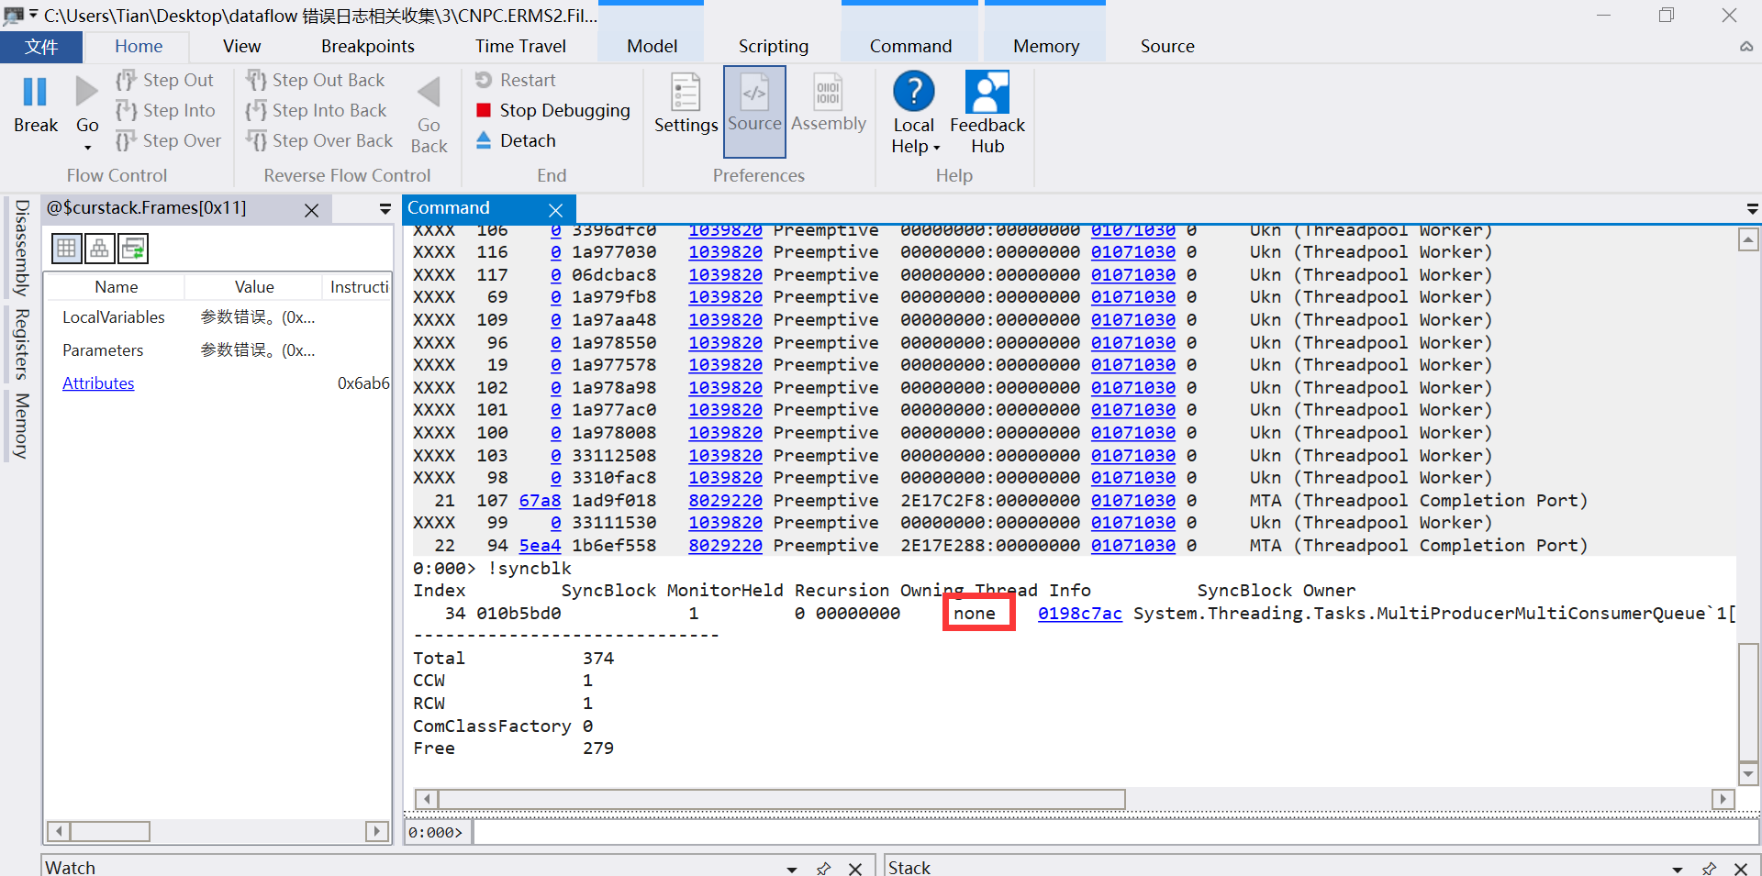
Task: Switch to the View ribbon tab
Action: pyautogui.click(x=241, y=47)
